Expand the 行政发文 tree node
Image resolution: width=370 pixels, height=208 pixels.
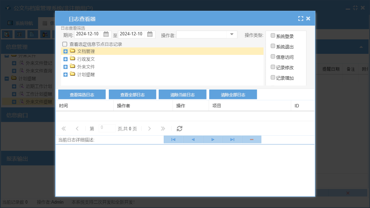coord(66,59)
